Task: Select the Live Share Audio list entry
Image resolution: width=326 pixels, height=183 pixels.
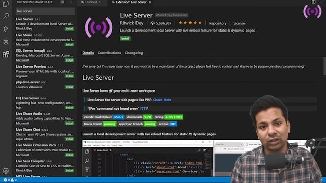Action: click(x=45, y=118)
